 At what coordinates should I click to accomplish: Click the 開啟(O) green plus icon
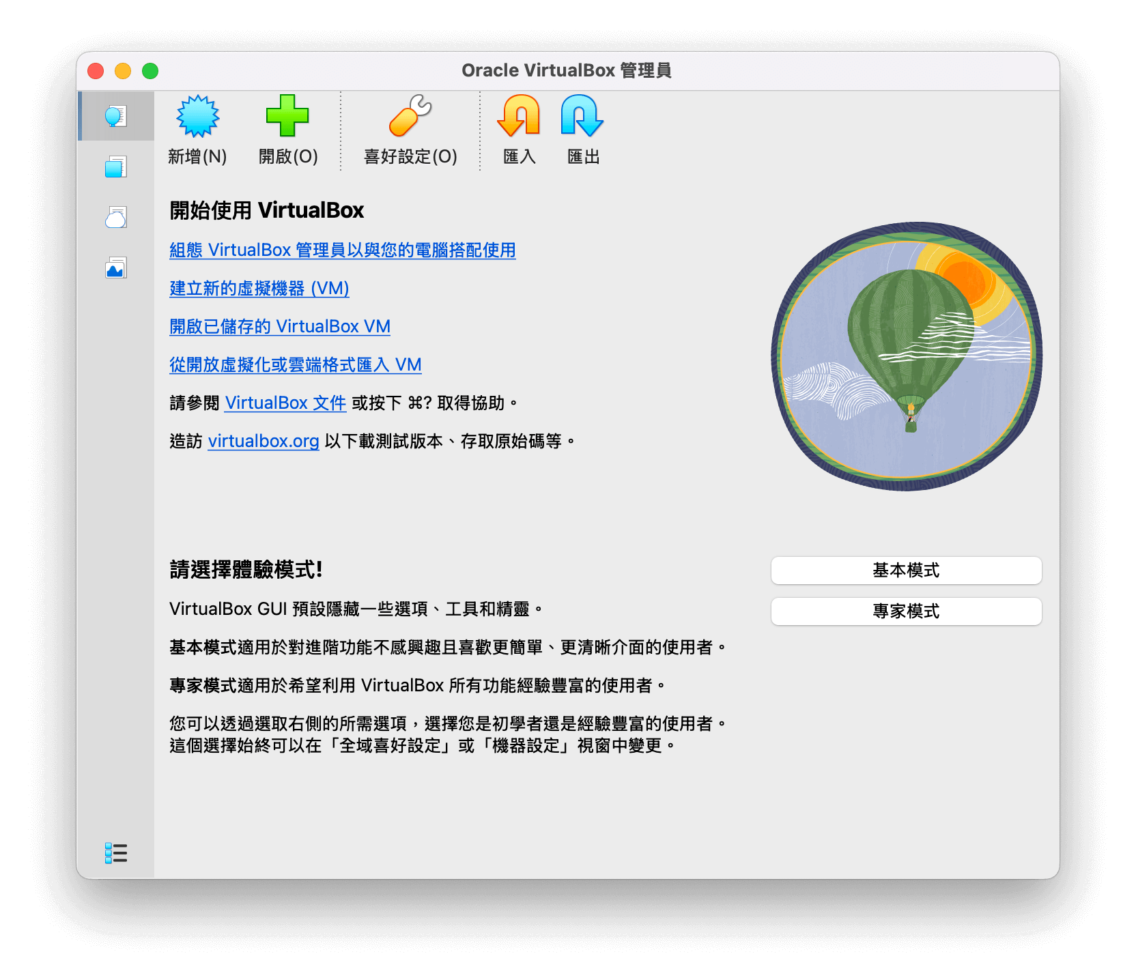pyautogui.click(x=287, y=116)
